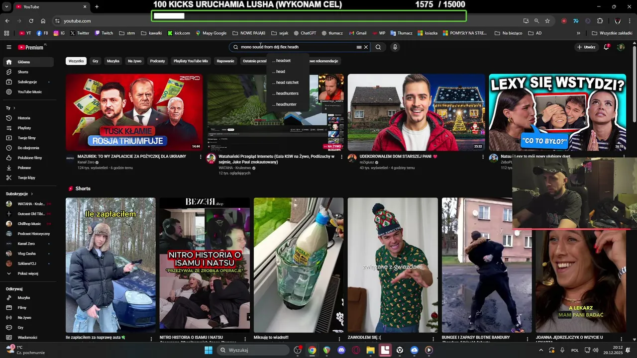Open Discord from the taskbar
The height and width of the screenshot is (358, 637).
click(341, 350)
